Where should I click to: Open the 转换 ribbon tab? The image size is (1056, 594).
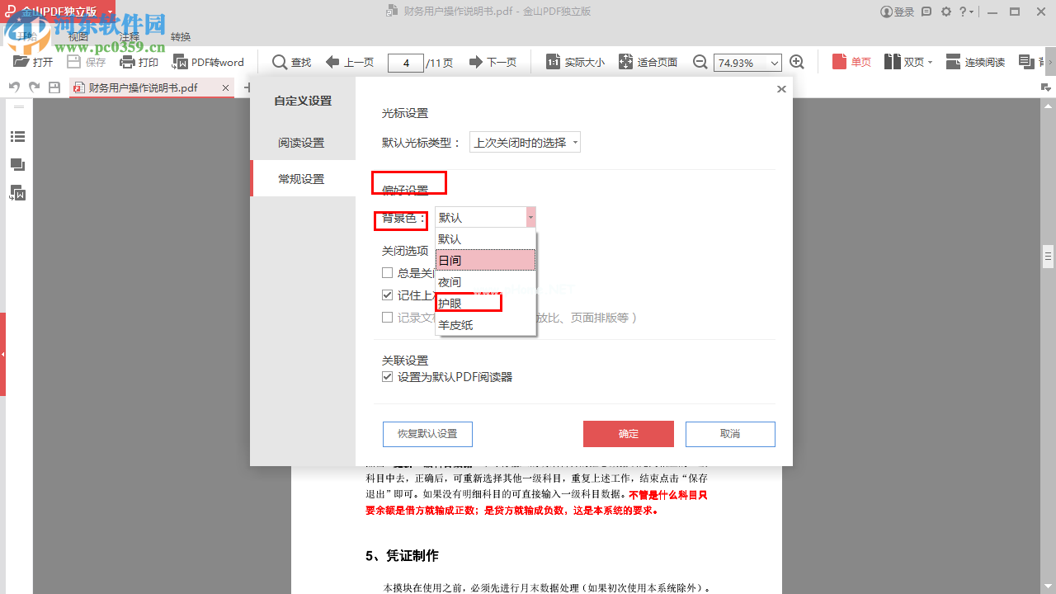[x=181, y=37]
